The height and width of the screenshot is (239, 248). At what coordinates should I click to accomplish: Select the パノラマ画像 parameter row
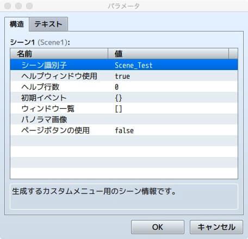coord(124,119)
